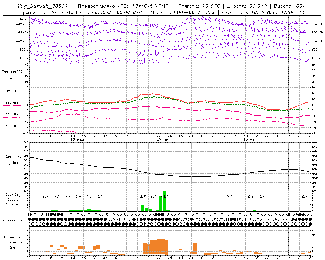Click the 16 мая date label
The height and width of the screenshot is (260, 325).
(77, 140)
